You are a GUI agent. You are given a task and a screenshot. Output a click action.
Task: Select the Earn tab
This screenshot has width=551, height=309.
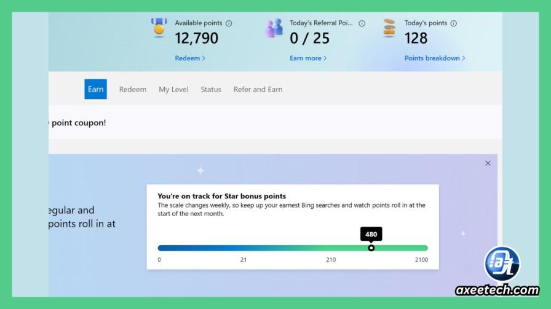[95, 89]
